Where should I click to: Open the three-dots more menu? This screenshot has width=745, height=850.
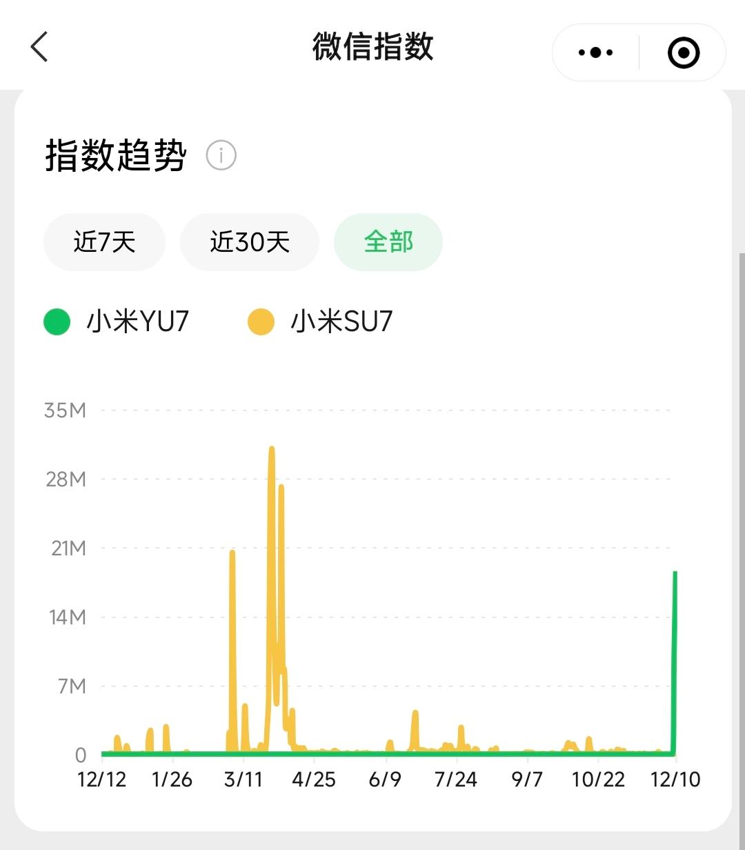595,52
